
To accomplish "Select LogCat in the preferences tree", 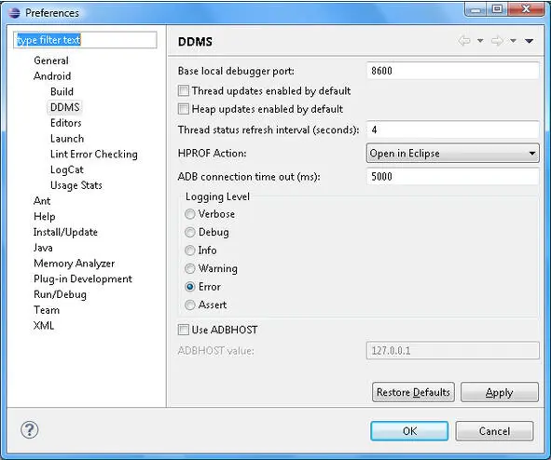I will tap(67, 169).
